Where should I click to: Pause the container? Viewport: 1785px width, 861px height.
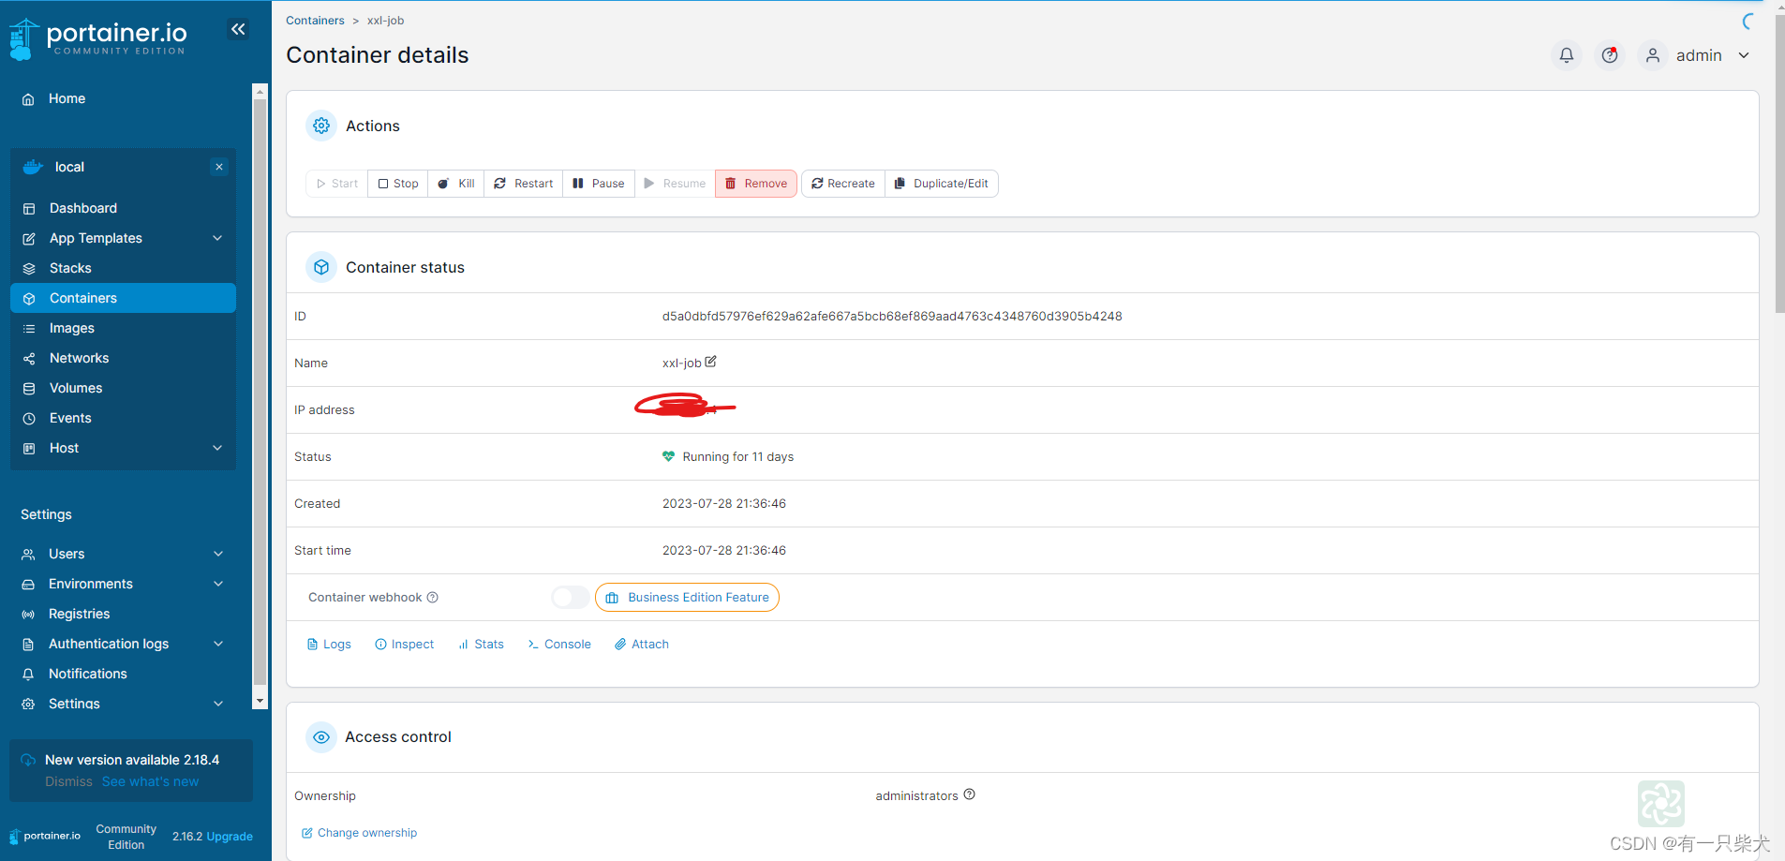tap(599, 184)
